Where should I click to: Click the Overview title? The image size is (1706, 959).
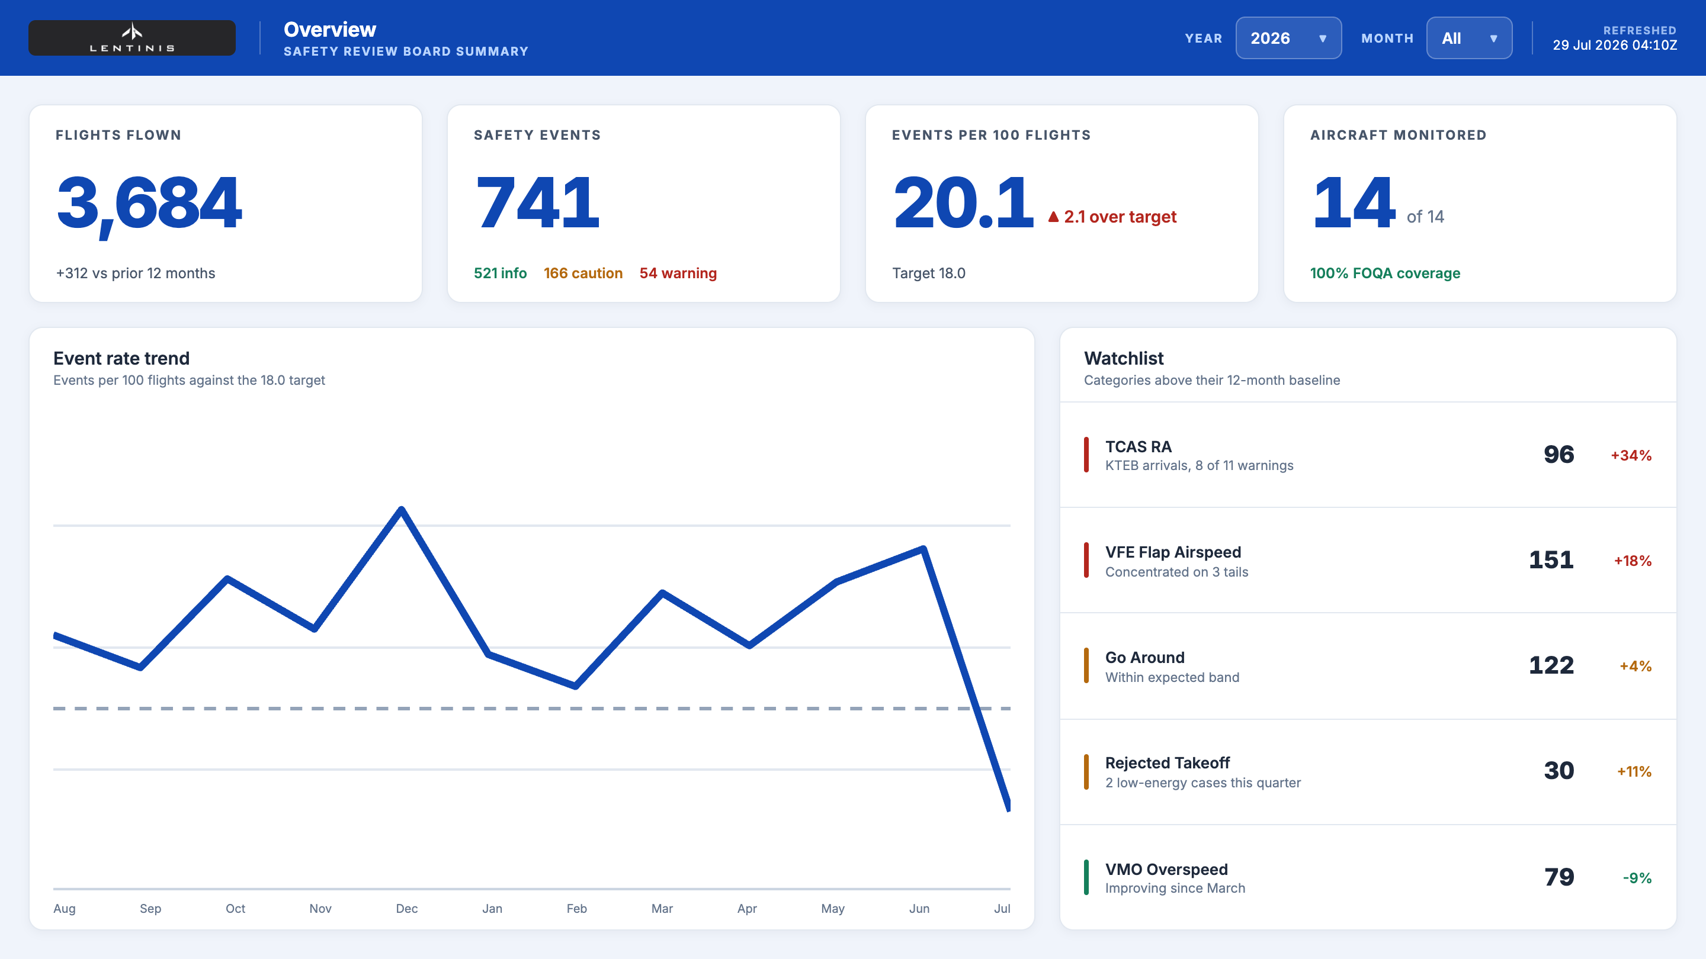coord(330,29)
